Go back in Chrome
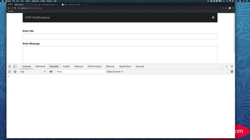The image size is (250, 140). coord(9,8)
